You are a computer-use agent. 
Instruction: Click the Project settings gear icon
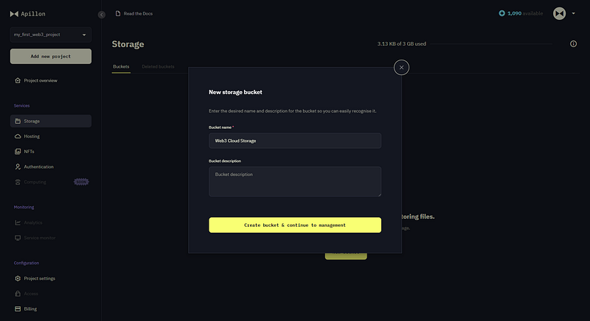pyautogui.click(x=18, y=278)
